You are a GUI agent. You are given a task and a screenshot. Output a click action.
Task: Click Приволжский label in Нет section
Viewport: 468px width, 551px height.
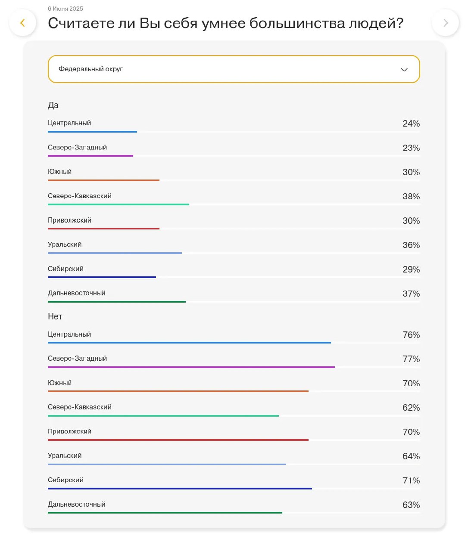point(70,431)
